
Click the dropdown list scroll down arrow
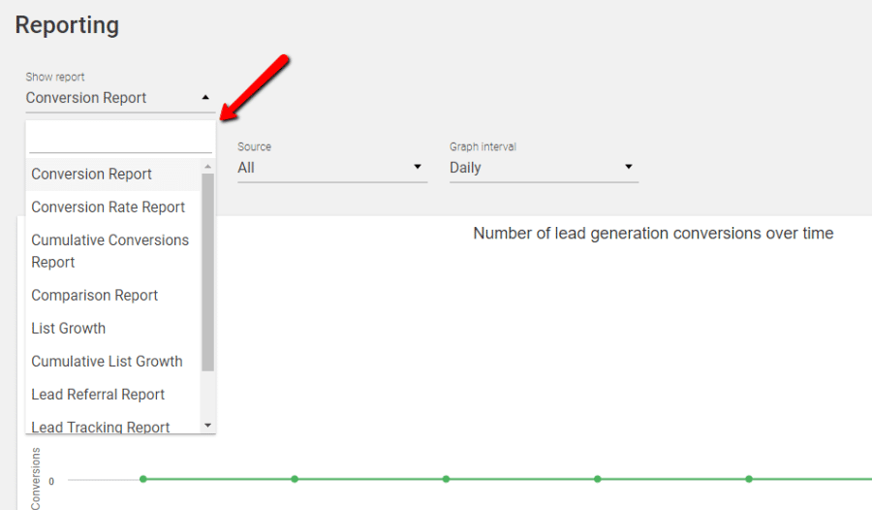pos(208,426)
